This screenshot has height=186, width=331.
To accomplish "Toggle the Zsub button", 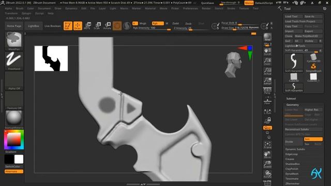I will pos(188,23).
